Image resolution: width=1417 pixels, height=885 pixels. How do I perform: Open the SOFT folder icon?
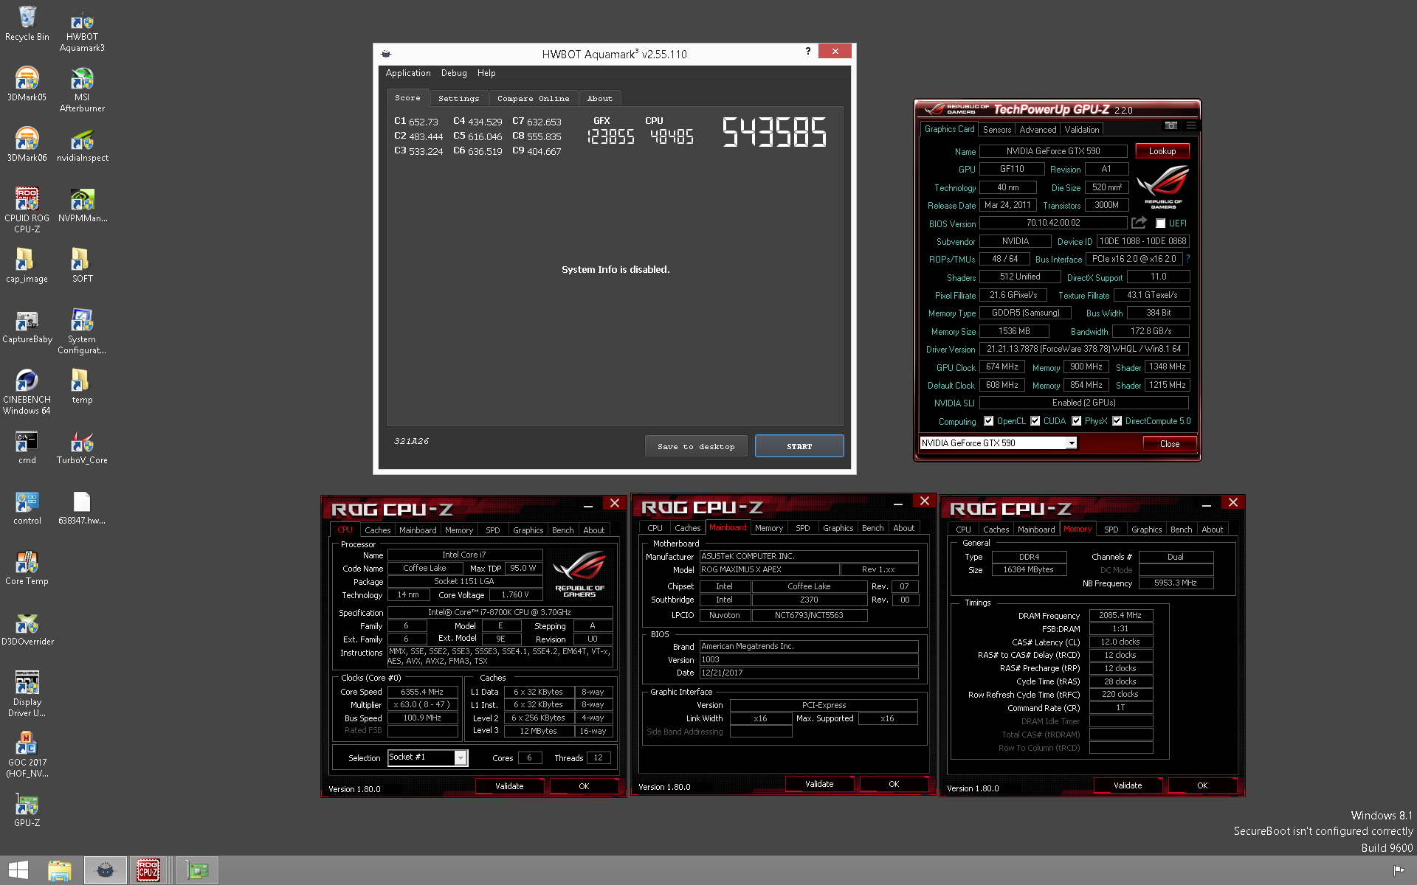[x=82, y=265]
